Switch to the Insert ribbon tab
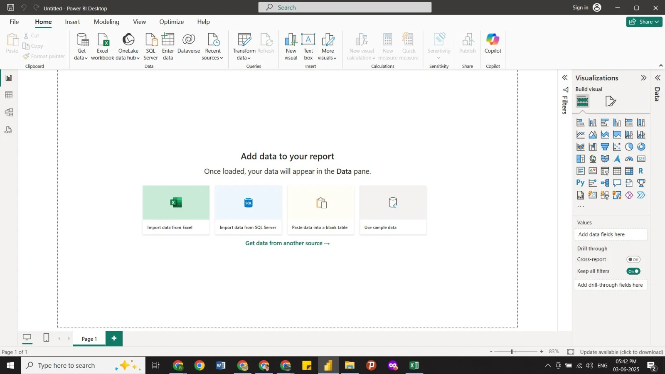The height and width of the screenshot is (374, 665). [x=72, y=22]
